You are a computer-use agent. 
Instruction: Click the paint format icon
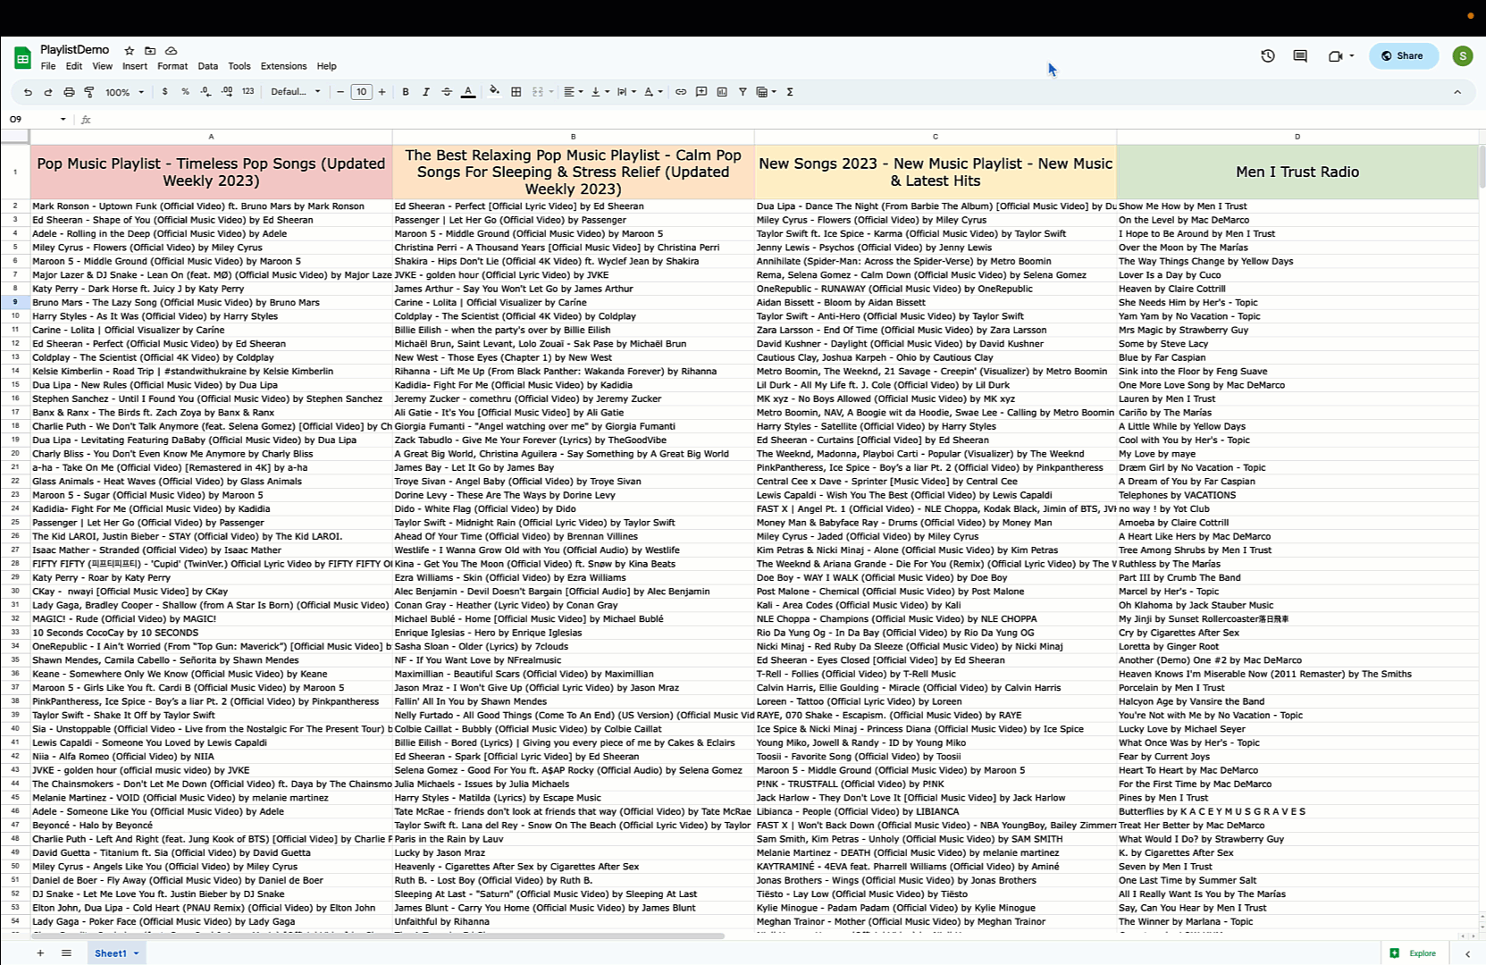pyautogui.click(x=89, y=92)
